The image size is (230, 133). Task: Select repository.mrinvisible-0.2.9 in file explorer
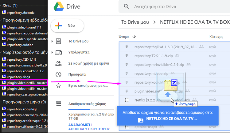[27, 65]
